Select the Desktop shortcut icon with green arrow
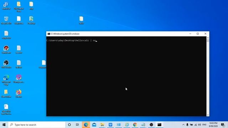The width and height of the screenshot is (228, 128). click(x=31, y=20)
